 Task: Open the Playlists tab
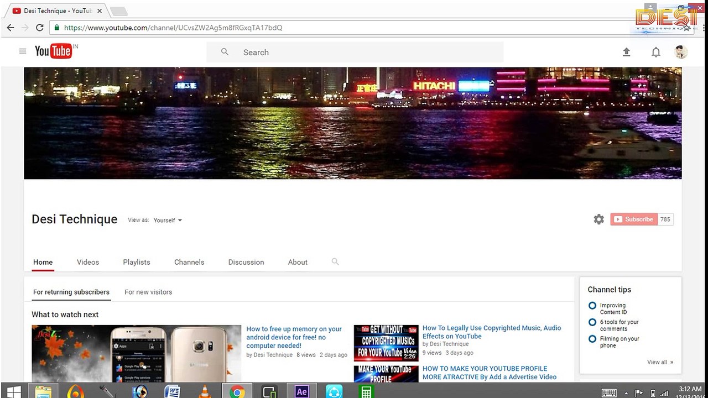[x=137, y=262]
